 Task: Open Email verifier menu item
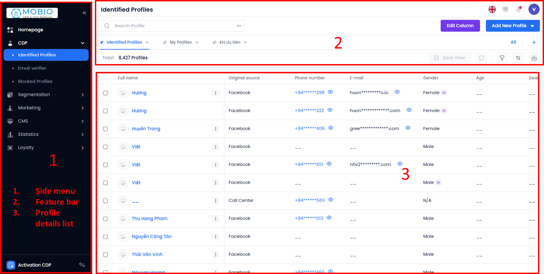click(x=32, y=68)
